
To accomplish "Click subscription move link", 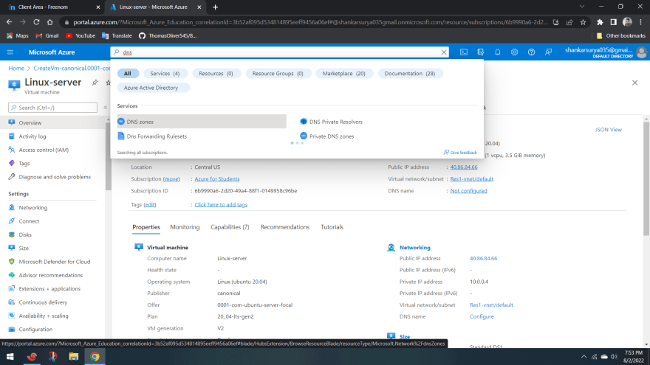I will pyautogui.click(x=171, y=178).
